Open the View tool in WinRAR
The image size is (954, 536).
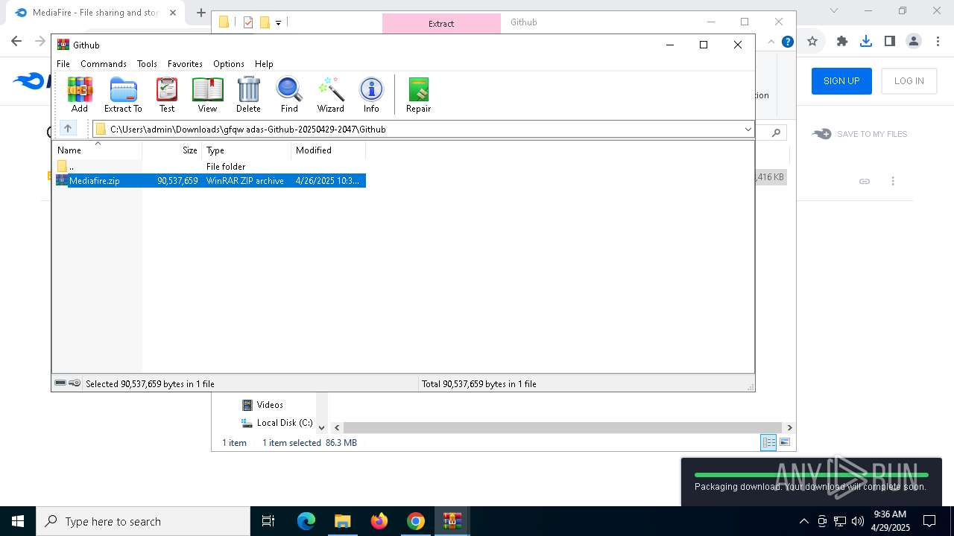[x=207, y=95]
